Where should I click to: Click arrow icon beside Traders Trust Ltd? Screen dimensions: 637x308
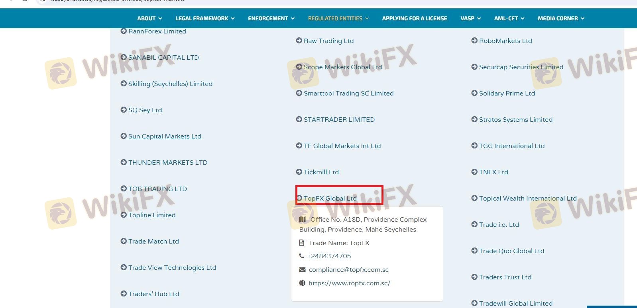474,277
